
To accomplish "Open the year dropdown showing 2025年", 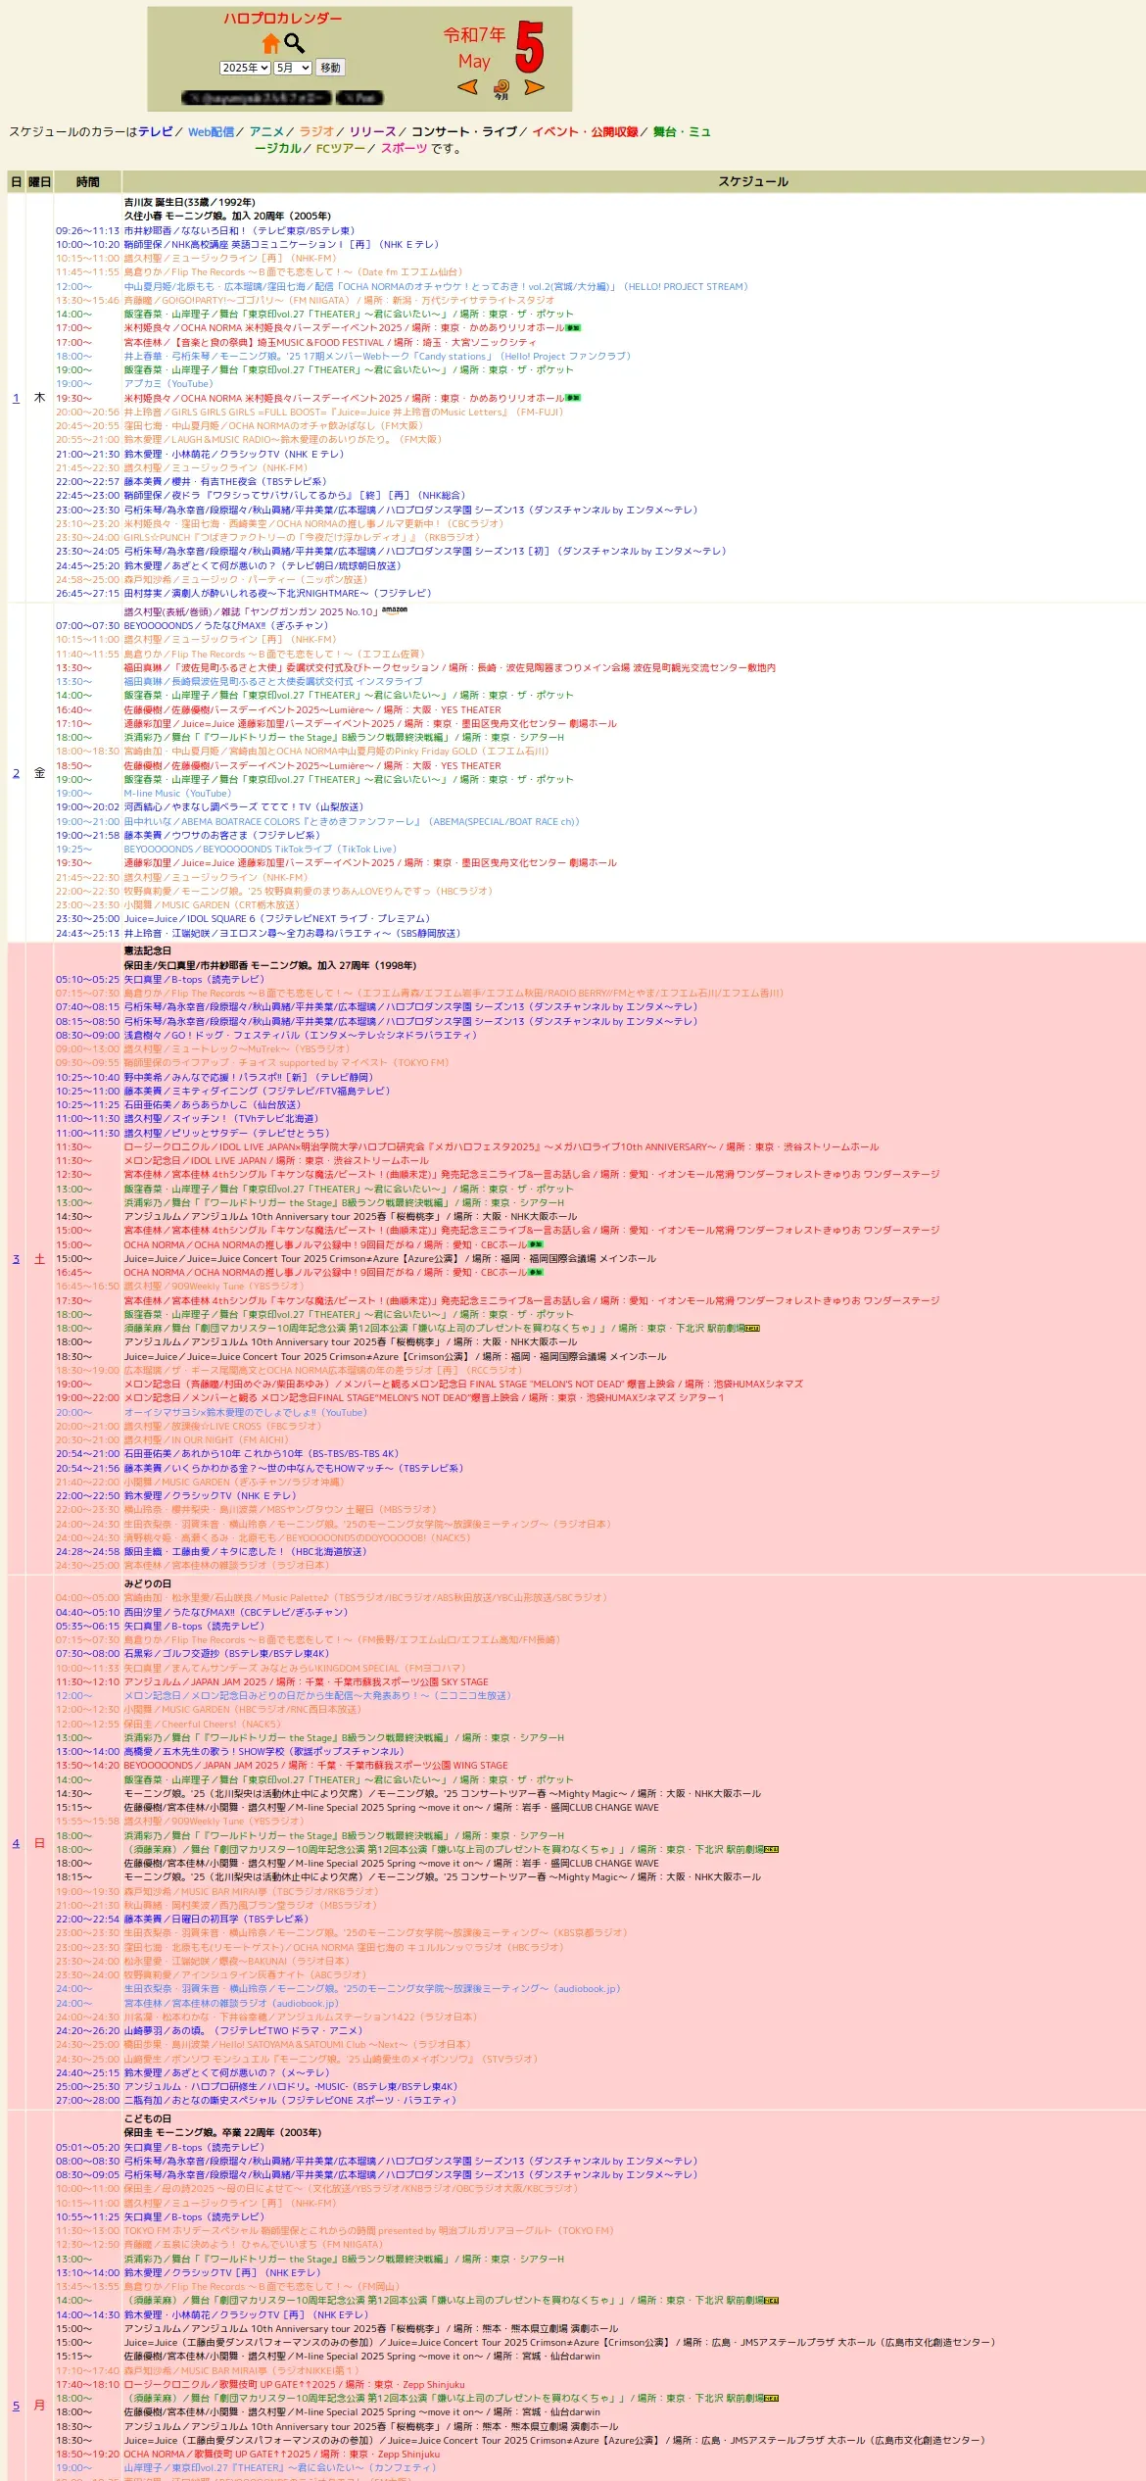I will (245, 68).
